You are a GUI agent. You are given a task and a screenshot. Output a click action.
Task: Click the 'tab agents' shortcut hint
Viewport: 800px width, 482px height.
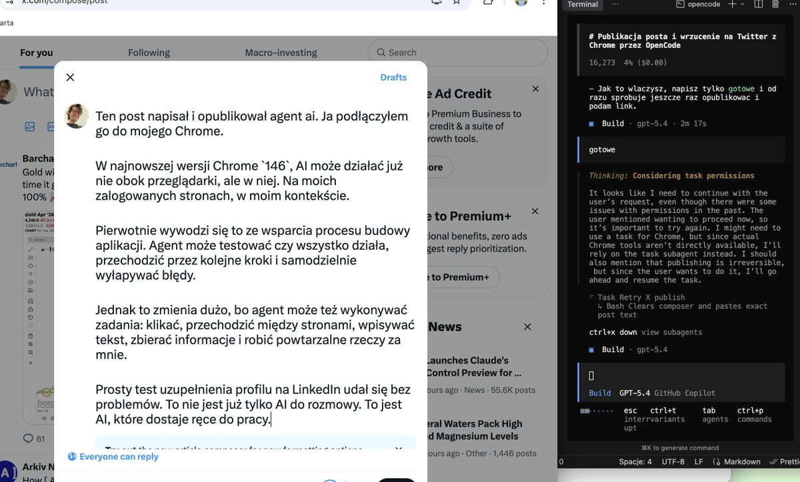[715, 415]
